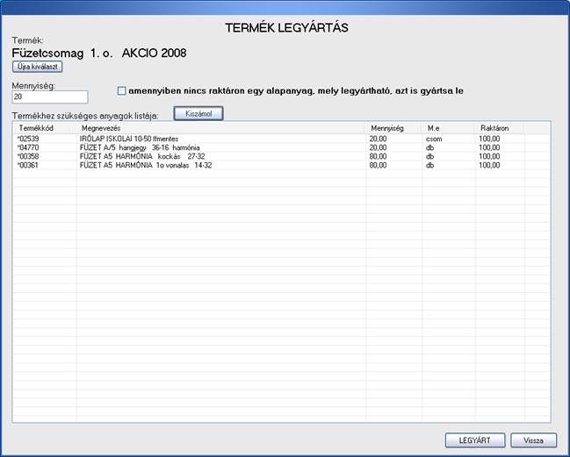
Task: Click 'FÜZET A5 HARMÓNIA kockás 27-32' name
Action: 142,156
